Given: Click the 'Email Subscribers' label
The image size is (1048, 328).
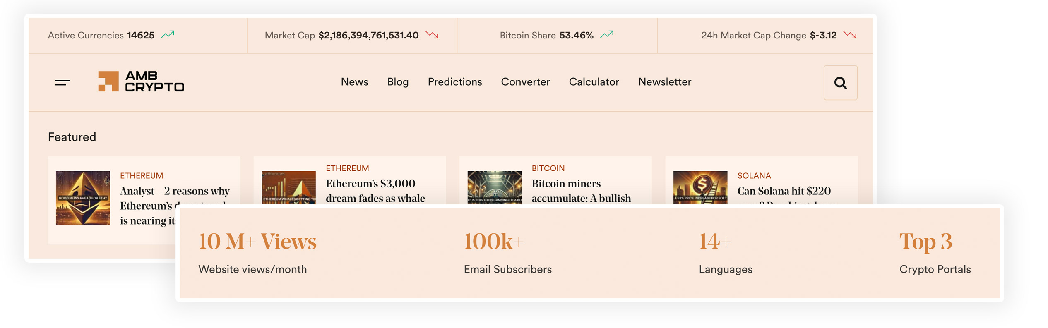Looking at the screenshot, I should point(507,269).
